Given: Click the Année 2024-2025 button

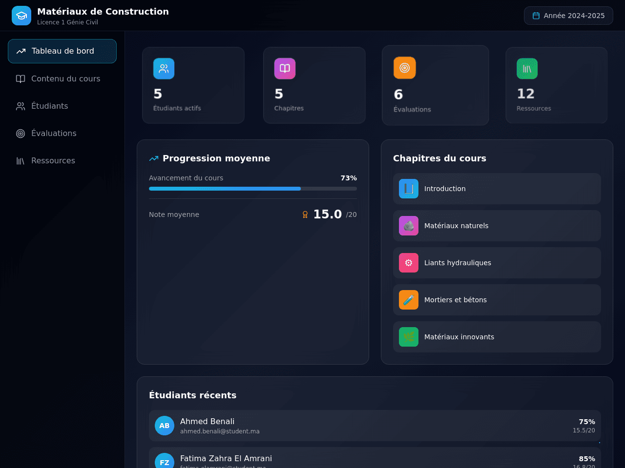Looking at the screenshot, I should pos(568,16).
